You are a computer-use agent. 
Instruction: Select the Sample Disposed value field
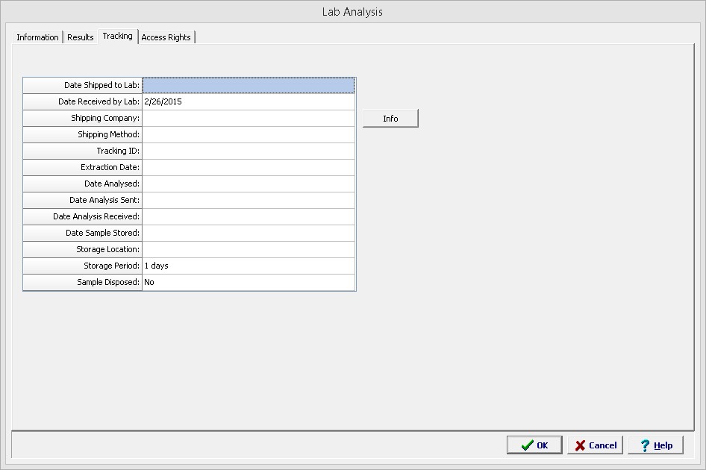248,283
